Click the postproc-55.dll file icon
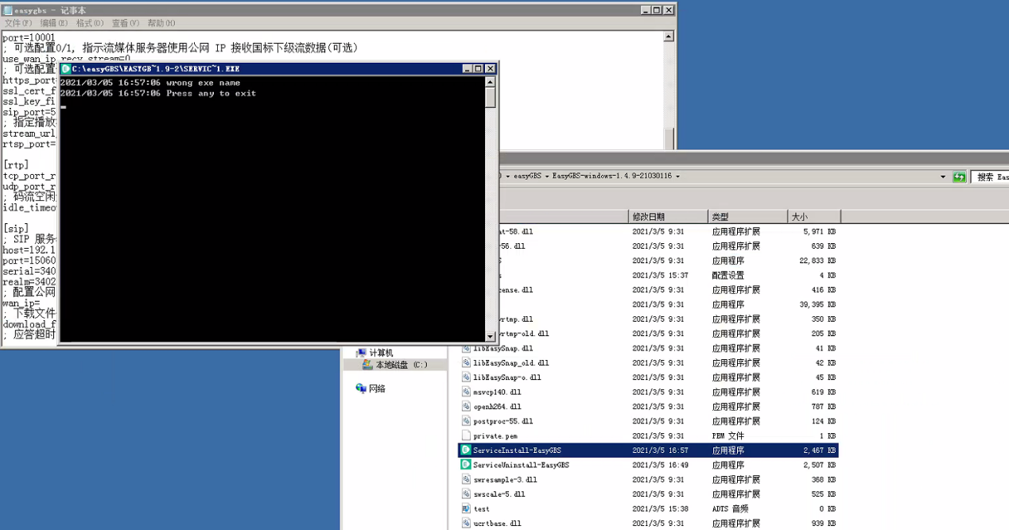Viewport: 1009px width, 530px height. coord(466,421)
